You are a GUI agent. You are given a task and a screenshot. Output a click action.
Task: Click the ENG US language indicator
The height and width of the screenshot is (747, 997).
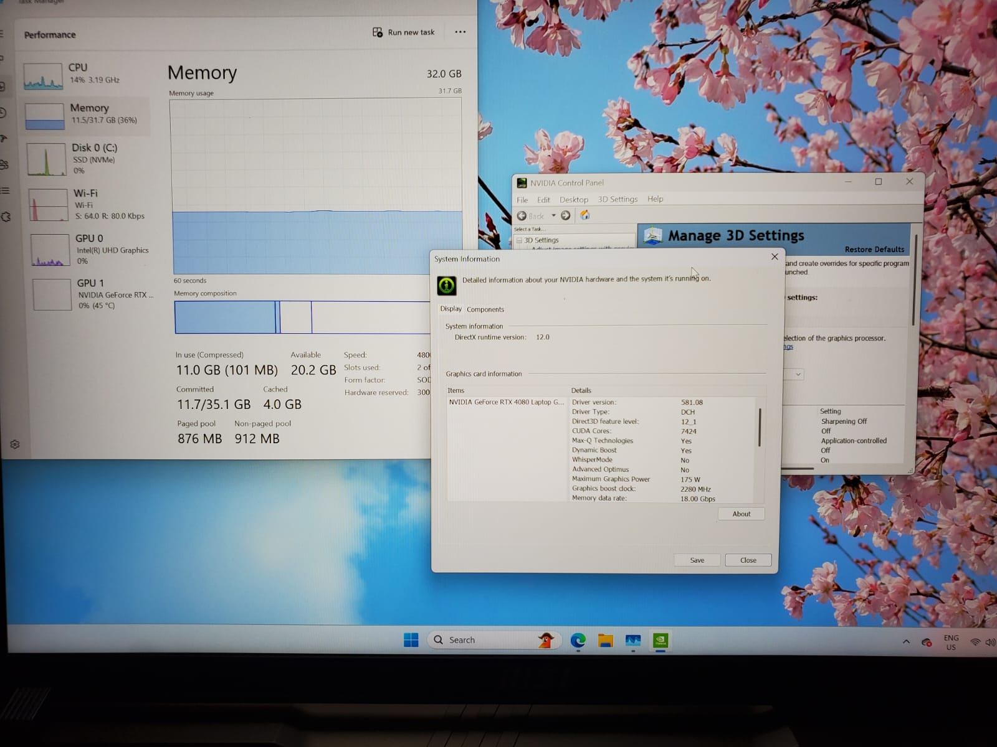[951, 642]
